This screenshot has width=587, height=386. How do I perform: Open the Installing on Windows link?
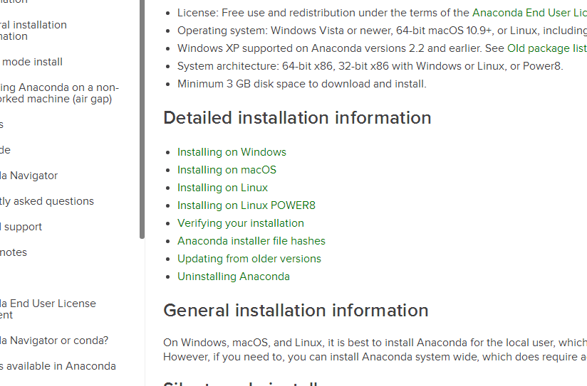232,152
